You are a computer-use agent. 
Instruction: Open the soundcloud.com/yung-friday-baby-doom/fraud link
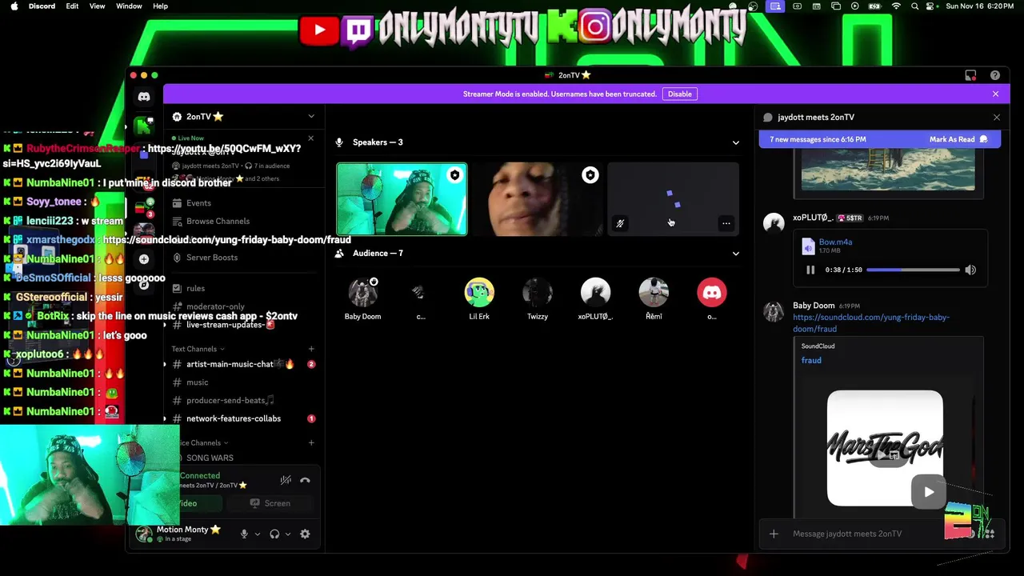coord(871,322)
